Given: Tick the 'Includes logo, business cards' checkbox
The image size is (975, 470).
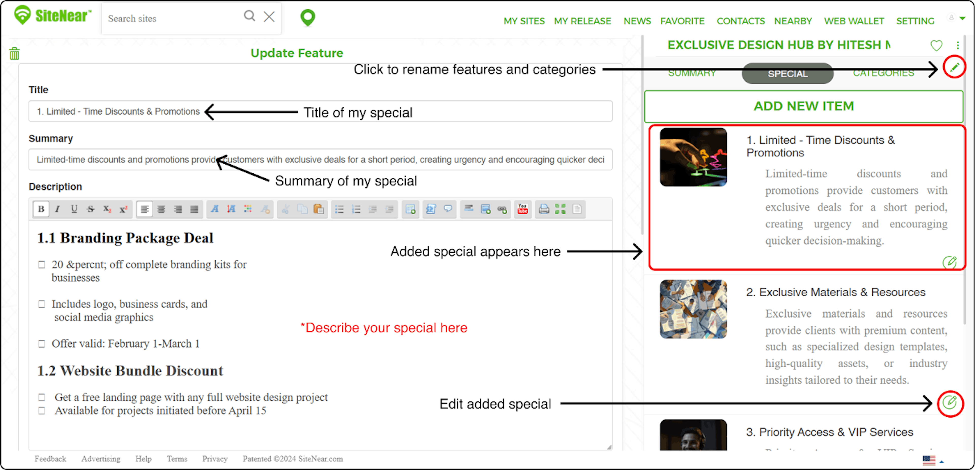Looking at the screenshot, I should pos(42,304).
